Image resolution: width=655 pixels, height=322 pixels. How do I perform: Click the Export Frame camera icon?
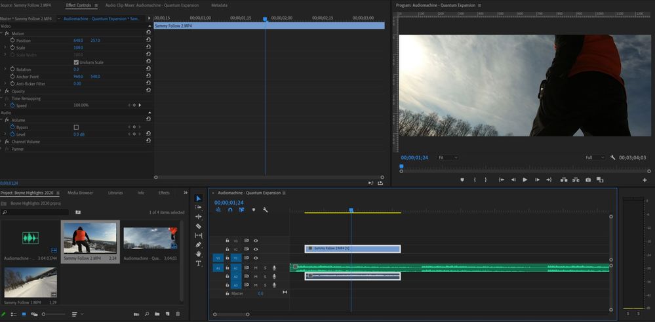pyautogui.click(x=588, y=180)
